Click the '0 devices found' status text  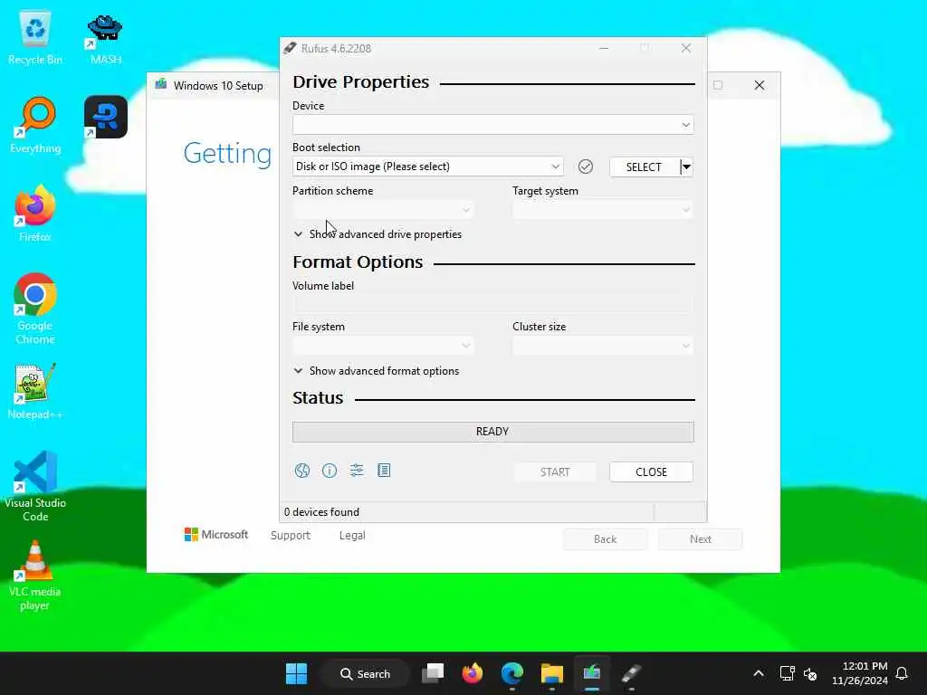pos(321,512)
